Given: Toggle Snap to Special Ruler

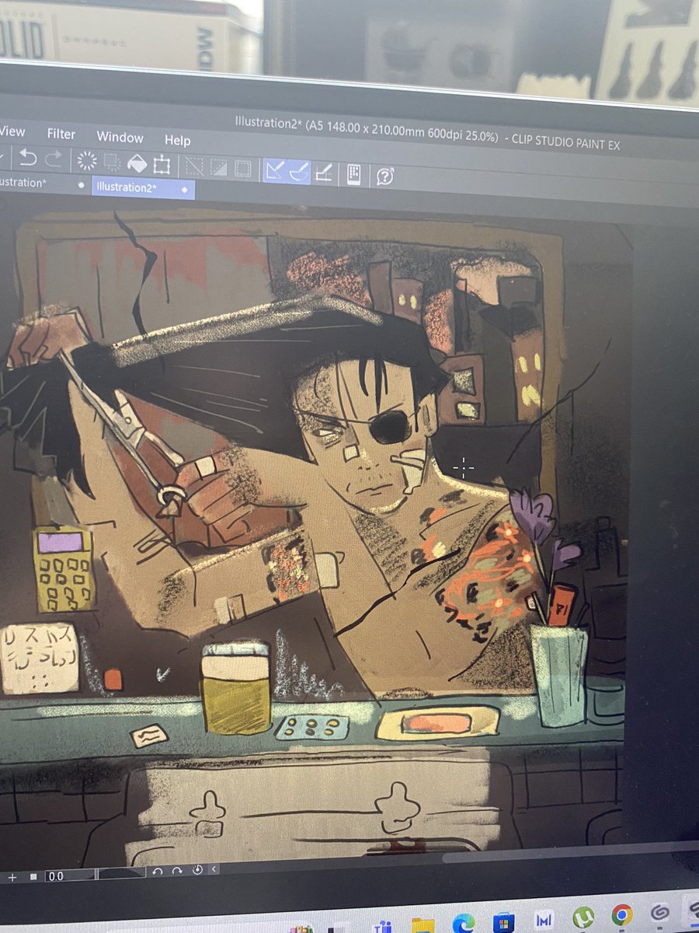Looking at the screenshot, I should coord(300,172).
